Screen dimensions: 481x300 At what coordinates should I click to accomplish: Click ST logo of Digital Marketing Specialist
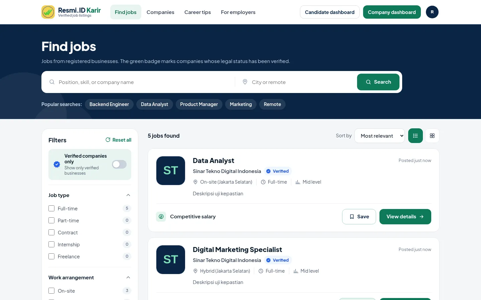171,260
